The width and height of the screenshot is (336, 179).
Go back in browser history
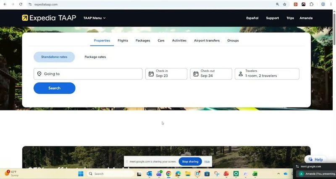pos(5,4)
